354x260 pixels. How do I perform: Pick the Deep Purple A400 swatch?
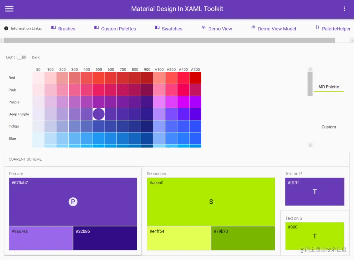click(x=183, y=114)
